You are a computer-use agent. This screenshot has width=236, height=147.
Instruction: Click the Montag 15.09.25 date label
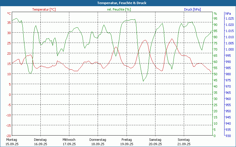[x=12, y=142]
